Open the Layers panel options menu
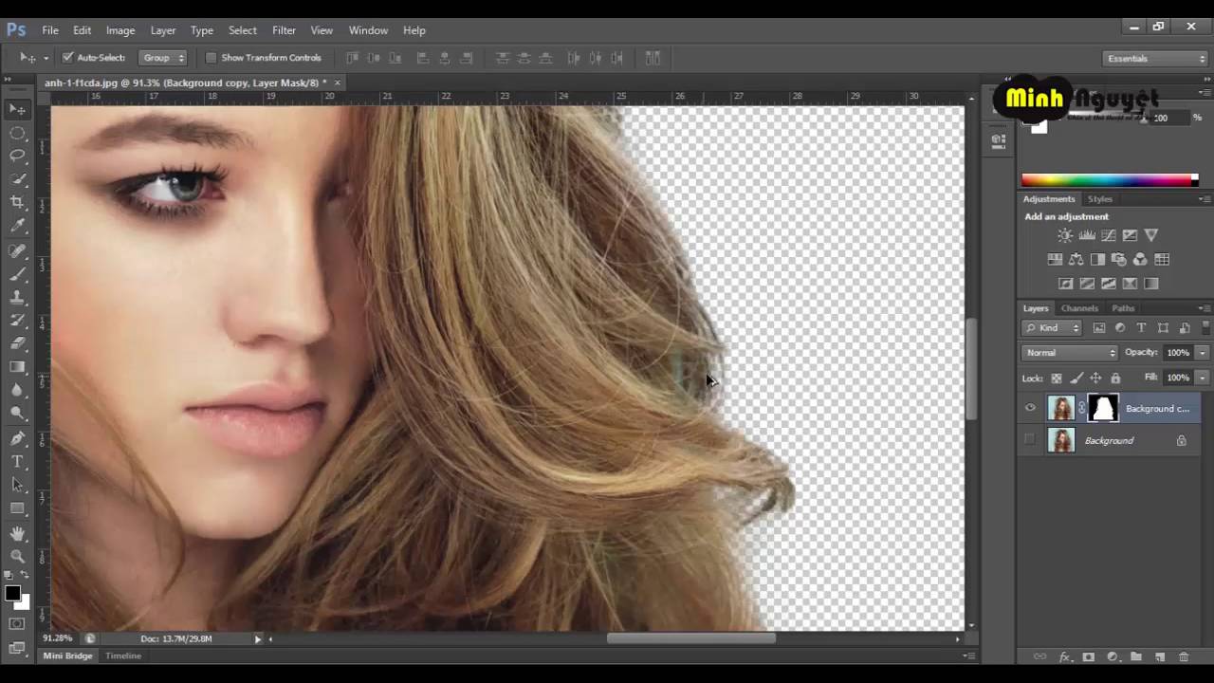Viewport: 1214px width, 683px height. click(x=1205, y=308)
